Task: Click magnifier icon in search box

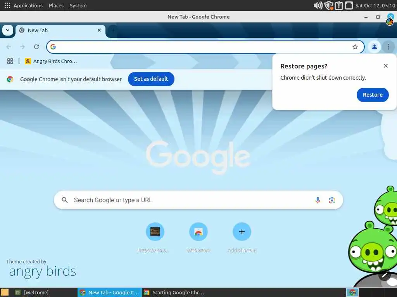Action: click(65, 200)
